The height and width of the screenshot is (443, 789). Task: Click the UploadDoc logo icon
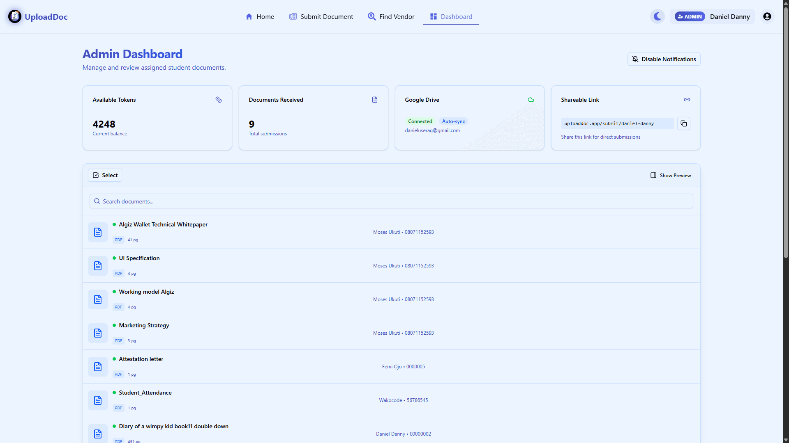point(15,16)
